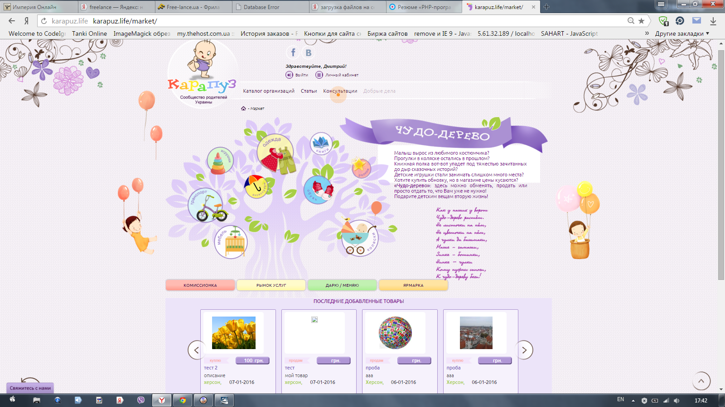Screen dimensions: 725x407
Task: Switch to freelance — Яндекс tab
Action: coord(116,7)
